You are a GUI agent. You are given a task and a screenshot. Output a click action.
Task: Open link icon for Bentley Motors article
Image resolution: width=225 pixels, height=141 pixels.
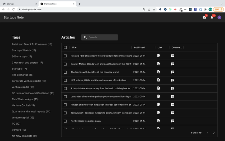coord(158,64)
